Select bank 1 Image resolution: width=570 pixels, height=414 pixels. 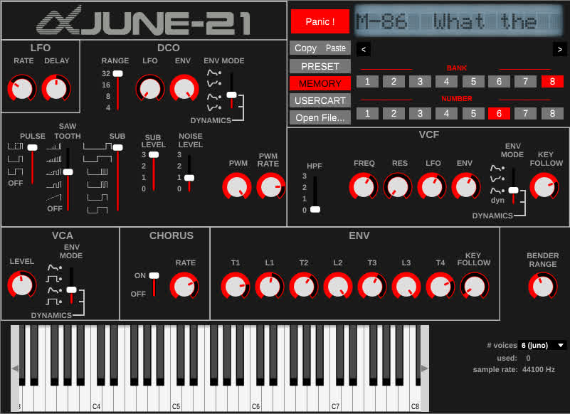[x=367, y=81]
